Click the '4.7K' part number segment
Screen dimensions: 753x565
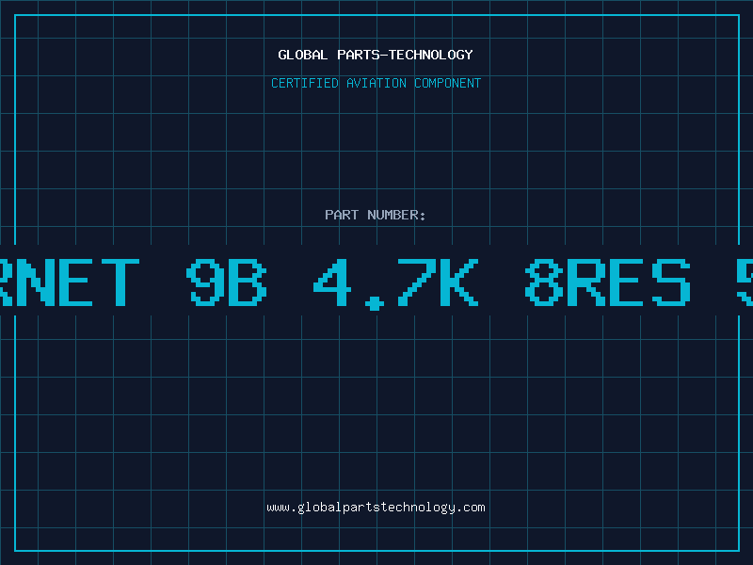tap(396, 283)
